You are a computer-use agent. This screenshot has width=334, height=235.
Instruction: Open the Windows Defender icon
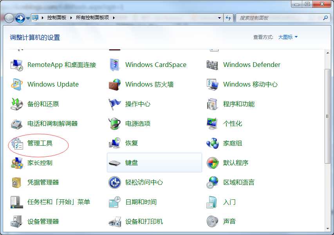tap(212, 65)
